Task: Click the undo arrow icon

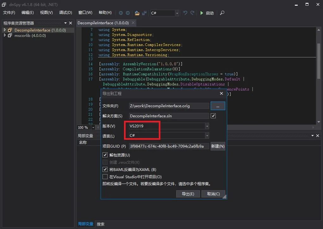Action: point(185,13)
